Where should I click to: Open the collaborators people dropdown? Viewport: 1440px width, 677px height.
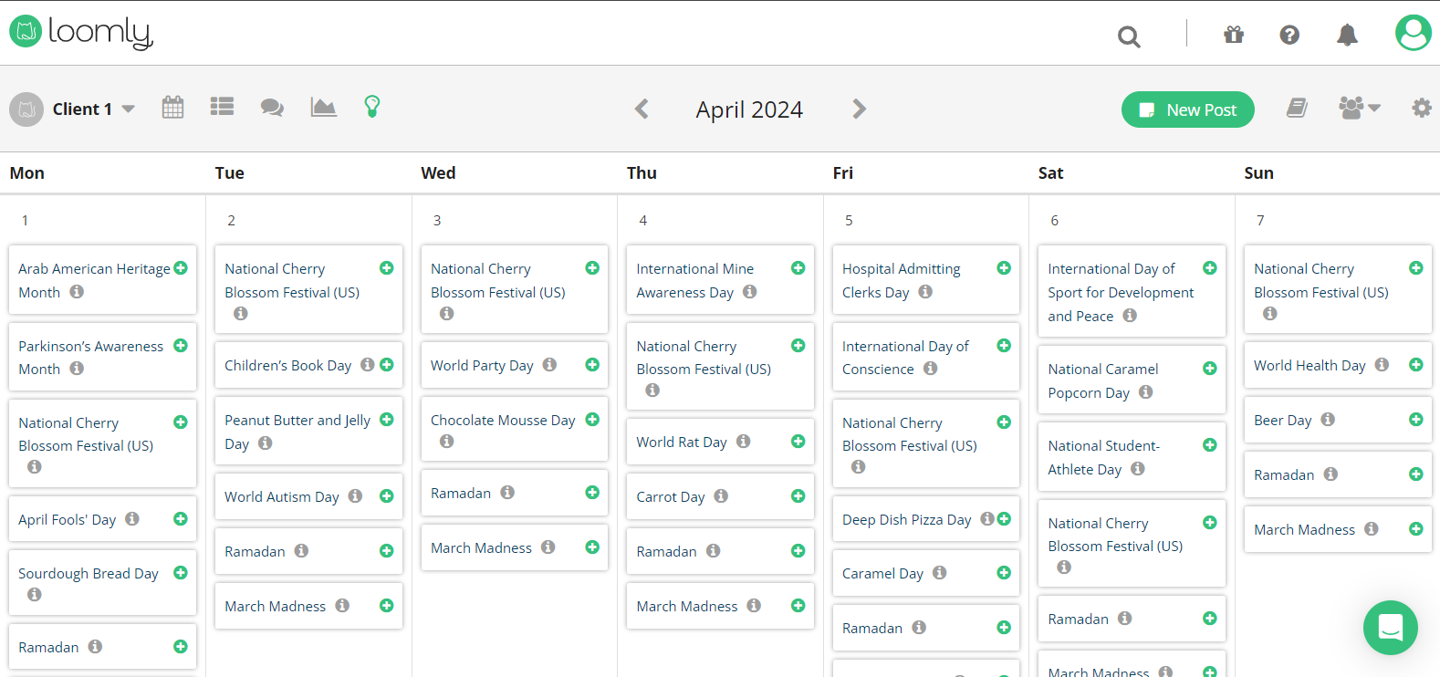(1359, 108)
